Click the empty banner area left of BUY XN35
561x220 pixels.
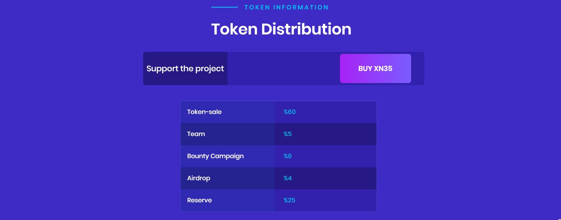[284, 69]
